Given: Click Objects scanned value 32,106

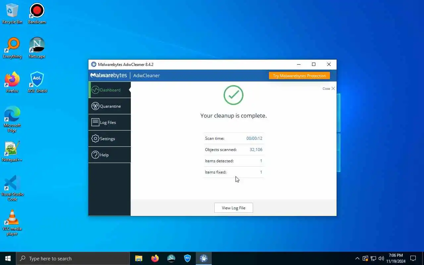Looking at the screenshot, I should pyautogui.click(x=256, y=149).
